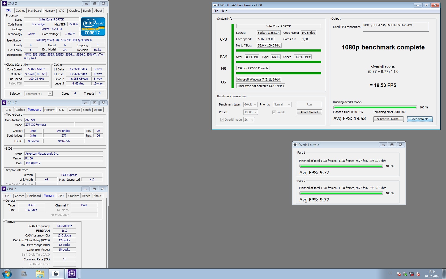Click the Core Voltage 1.560 V value
The height and width of the screenshot is (279, 446).
[x=70, y=34]
